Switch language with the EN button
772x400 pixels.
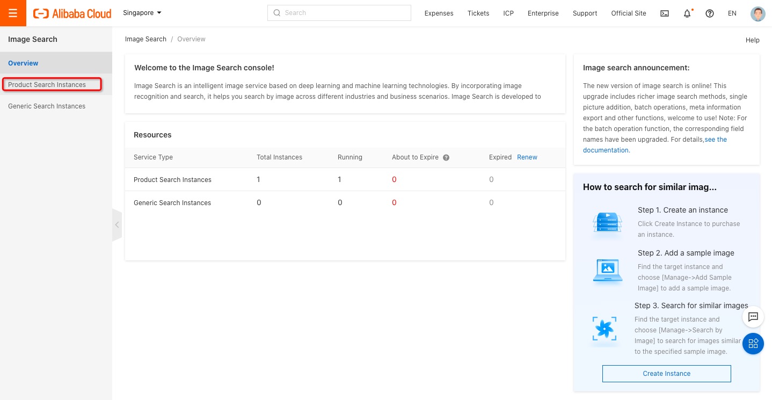(732, 13)
